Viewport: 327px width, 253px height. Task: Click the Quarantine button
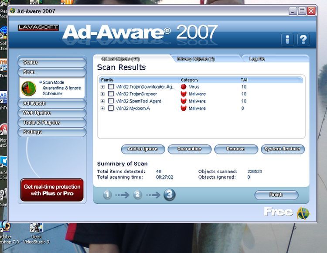point(189,149)
